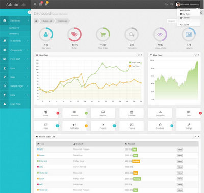Open the Inbox shortcut tile
Viewport: 204px width, 193px height.
(x=46, y=126)
